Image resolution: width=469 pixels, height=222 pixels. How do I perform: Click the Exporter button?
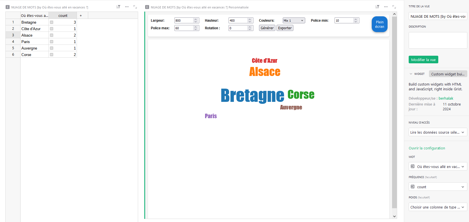point(285,28)
